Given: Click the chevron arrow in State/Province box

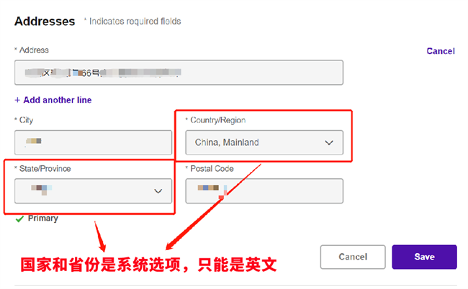Looking at the screenshot, I should pyautogui.click(x=158, y=191).
